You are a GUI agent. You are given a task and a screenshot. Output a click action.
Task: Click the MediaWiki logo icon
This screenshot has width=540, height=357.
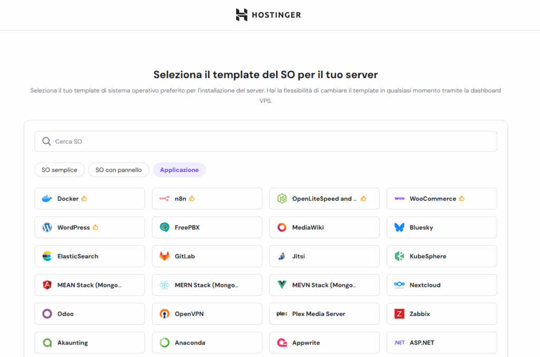pyautogui.click(x=282, y=227)
